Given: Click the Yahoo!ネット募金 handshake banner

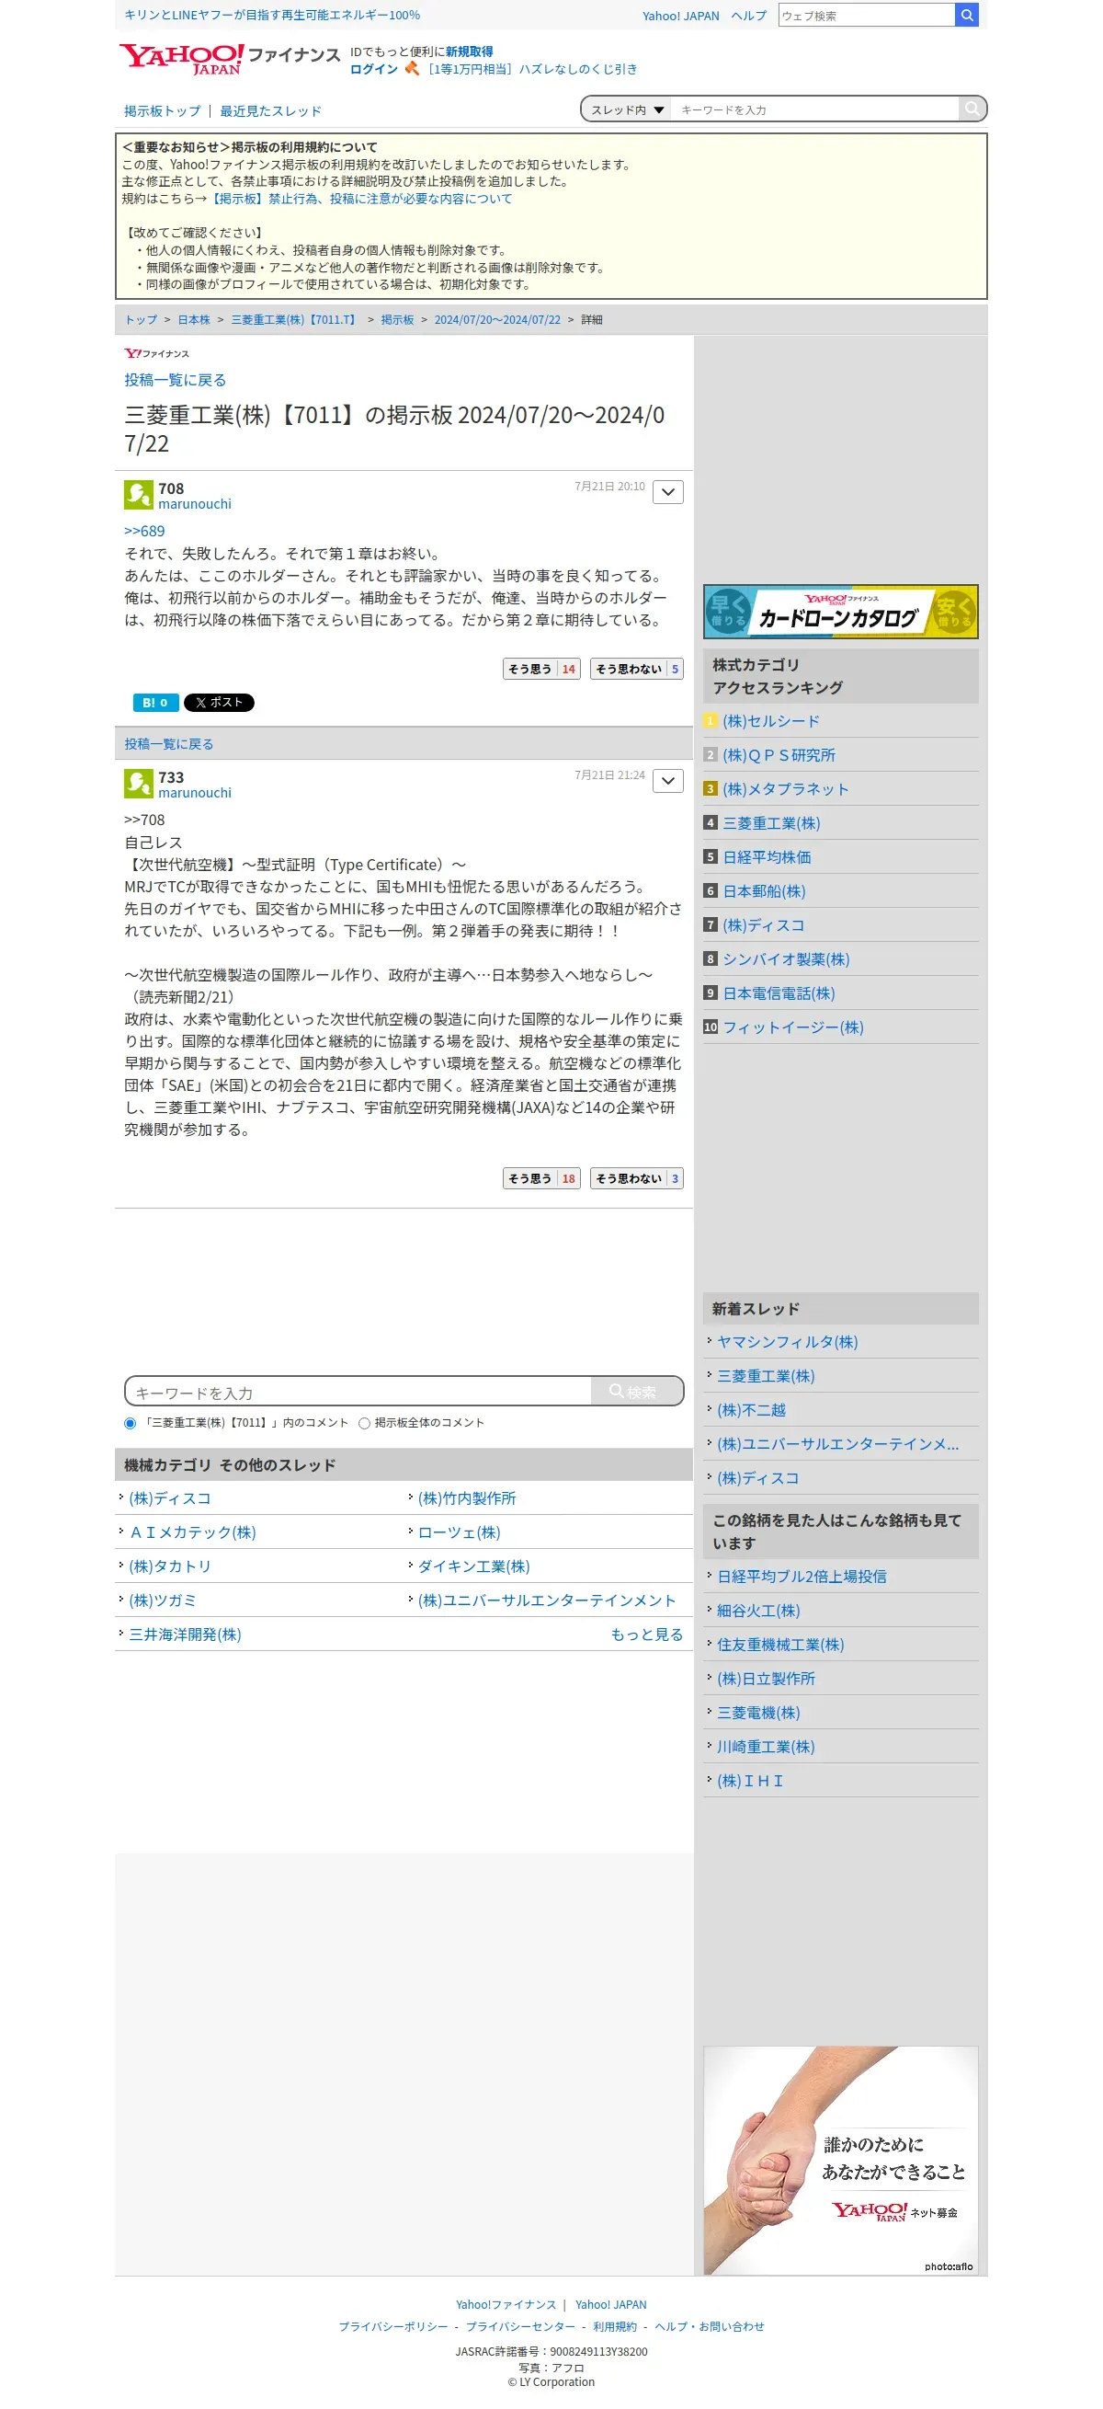Looking at the screenshot, I should pos(840,2161).
